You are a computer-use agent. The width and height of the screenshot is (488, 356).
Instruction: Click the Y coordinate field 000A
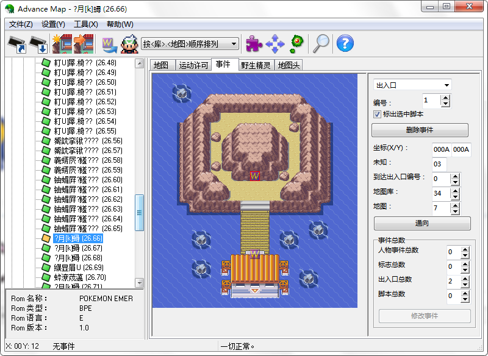point(461,149)
